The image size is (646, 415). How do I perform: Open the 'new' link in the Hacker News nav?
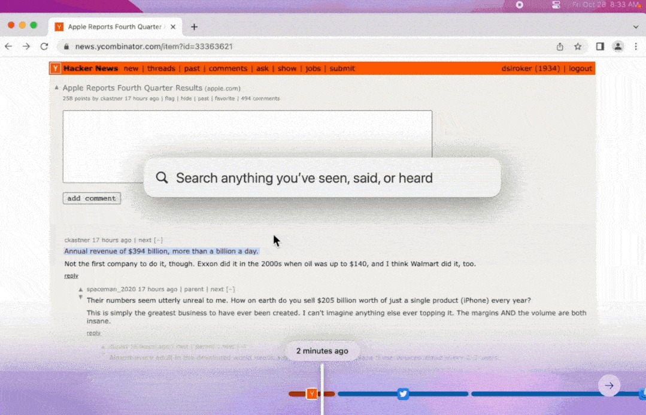pos(131,68)
